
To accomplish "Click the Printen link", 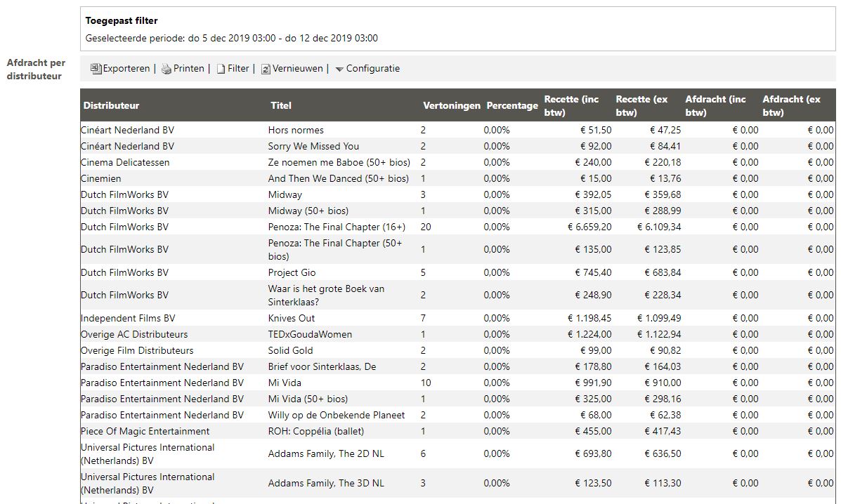I will [189, 69].
